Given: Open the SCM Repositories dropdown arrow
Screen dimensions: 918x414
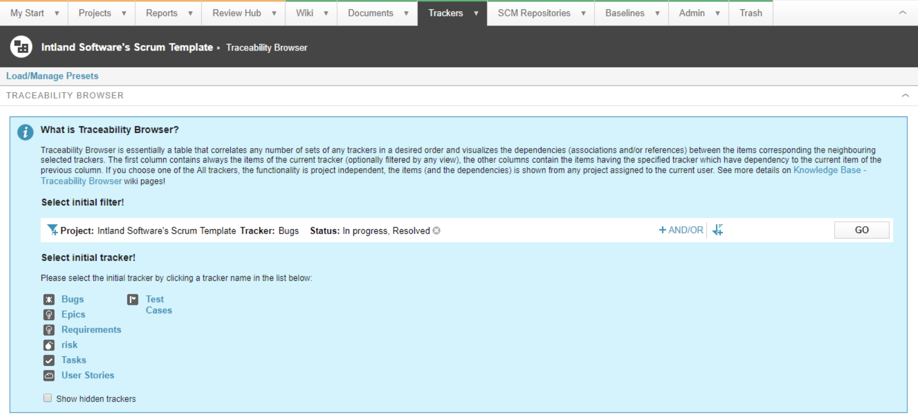Looking at the screenshot, I should tap(583, 13).
